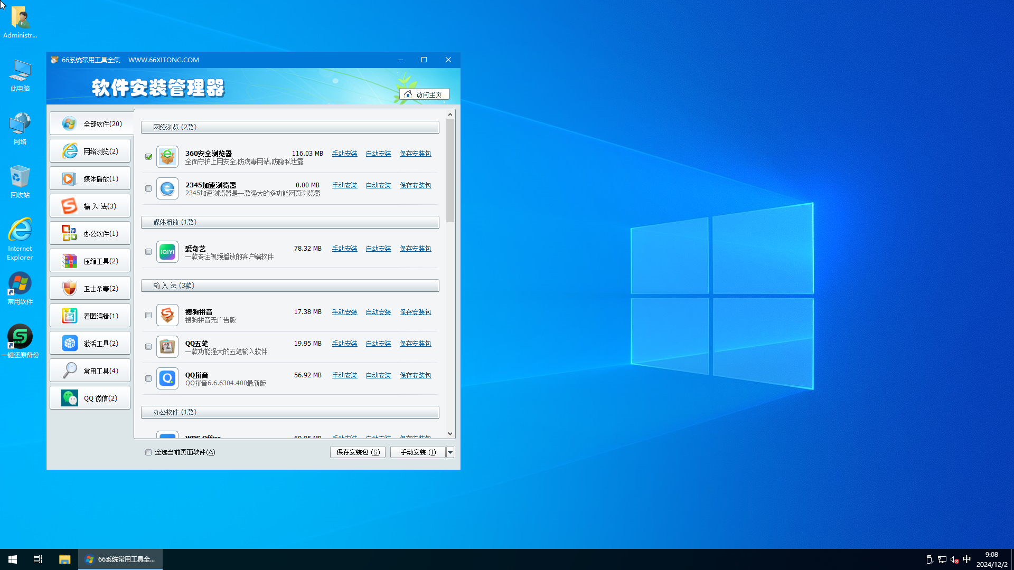Click the 爱奇艺 app icon
This screenshot has height=570, width=1014.
[167, 252]
